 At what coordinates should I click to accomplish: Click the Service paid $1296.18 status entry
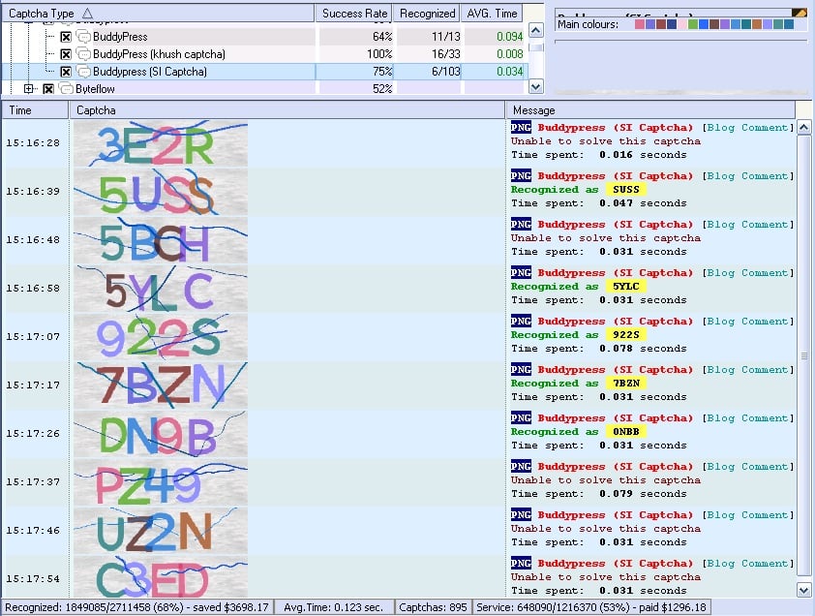pos(591,607)
